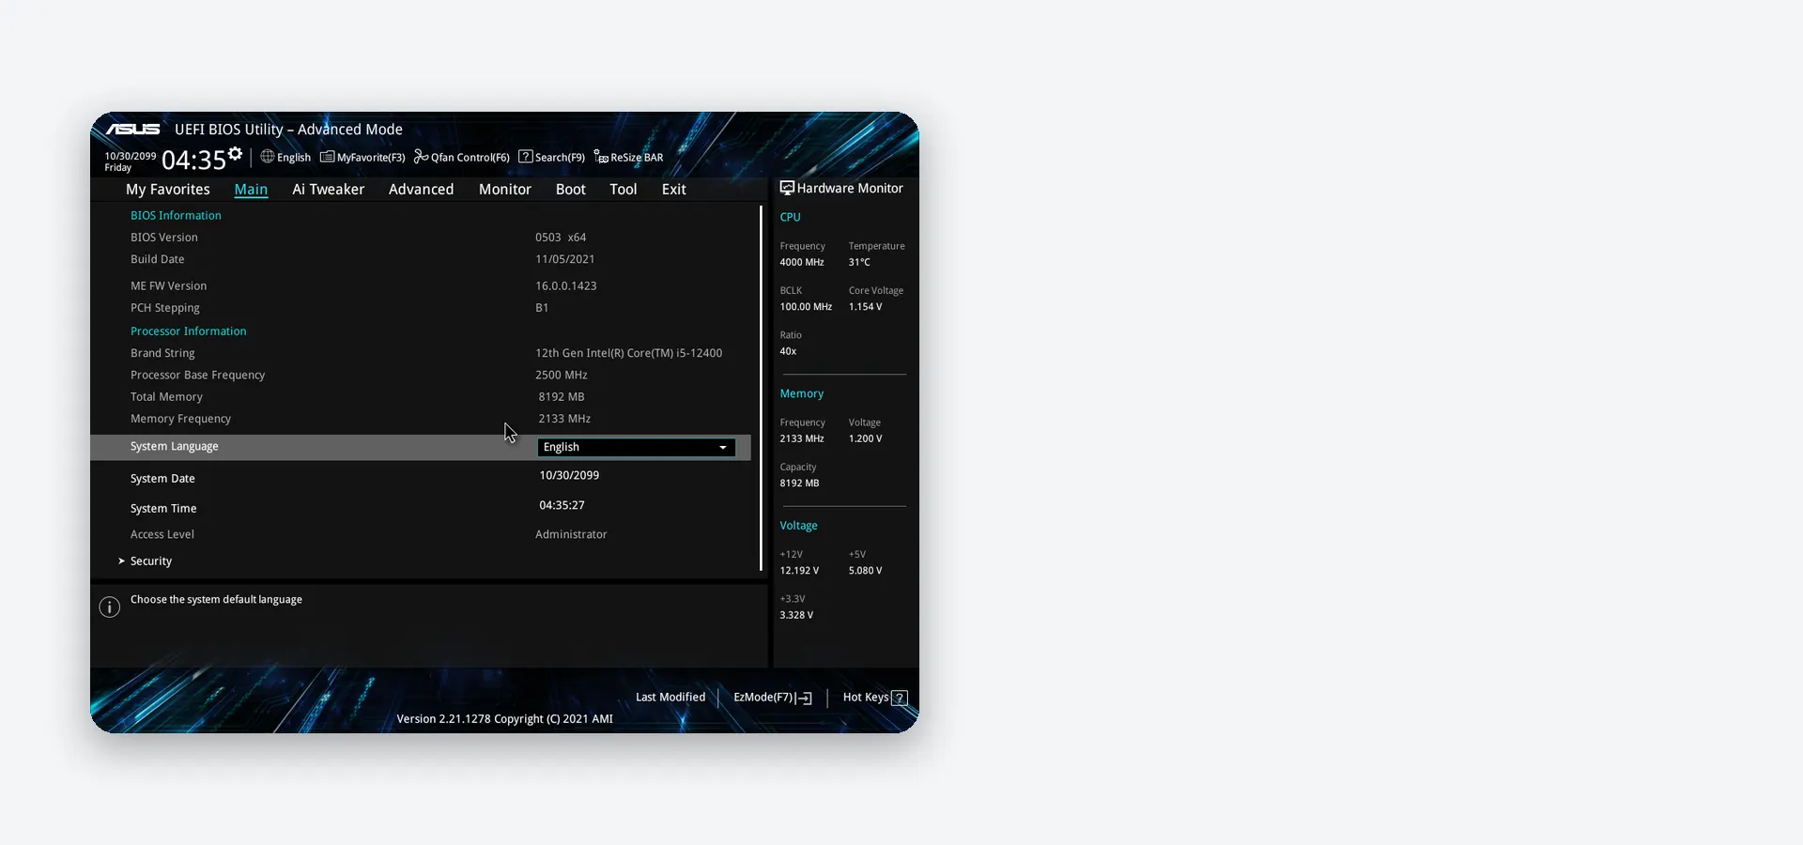Click the Total Memory 8192 MB value
1803x845 pixels.
pos(562,397)
